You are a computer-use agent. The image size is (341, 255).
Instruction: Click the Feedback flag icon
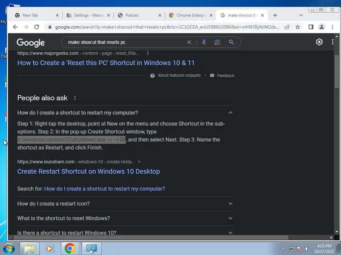click(212, 75)
